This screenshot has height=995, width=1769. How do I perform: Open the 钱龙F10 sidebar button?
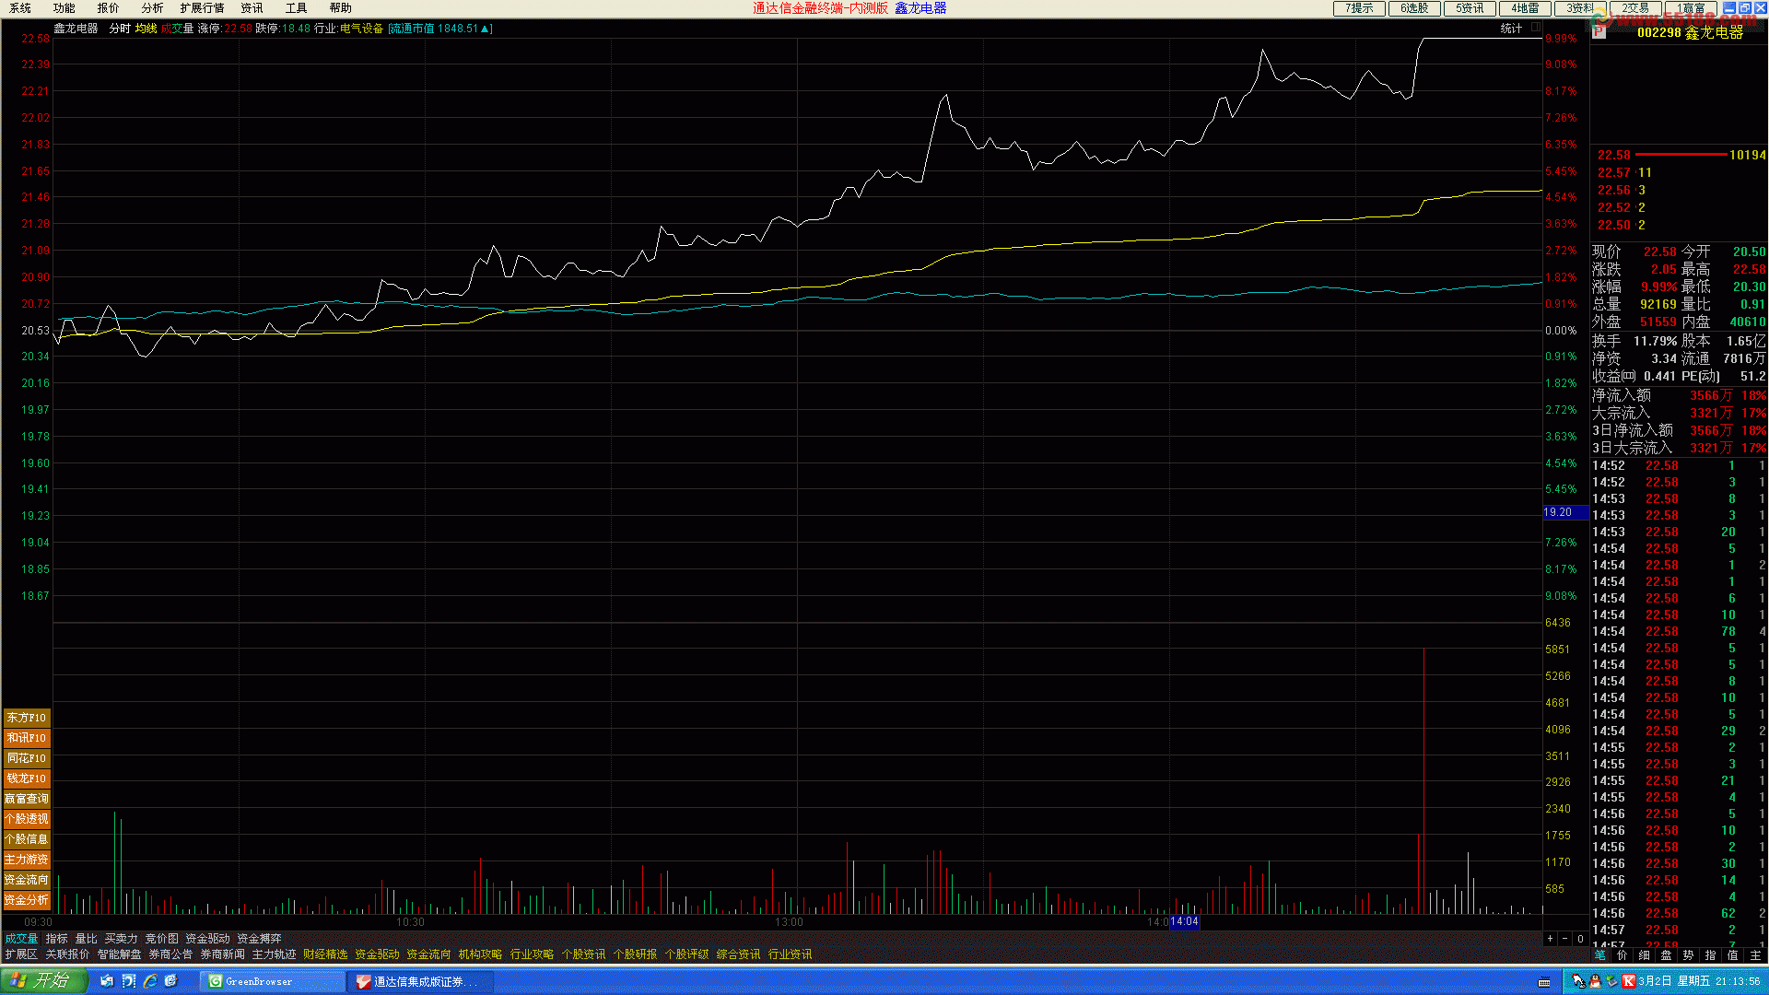pyautogui.click(x=27, y=778)
